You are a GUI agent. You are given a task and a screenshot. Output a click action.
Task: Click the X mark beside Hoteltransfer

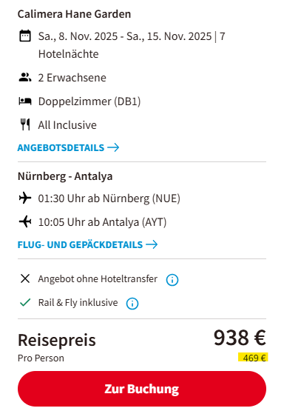25,278
